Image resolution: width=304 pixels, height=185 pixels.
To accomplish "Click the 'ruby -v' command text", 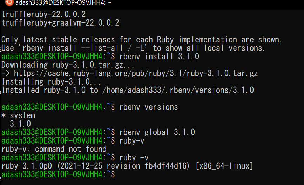I will coord(134,158).
